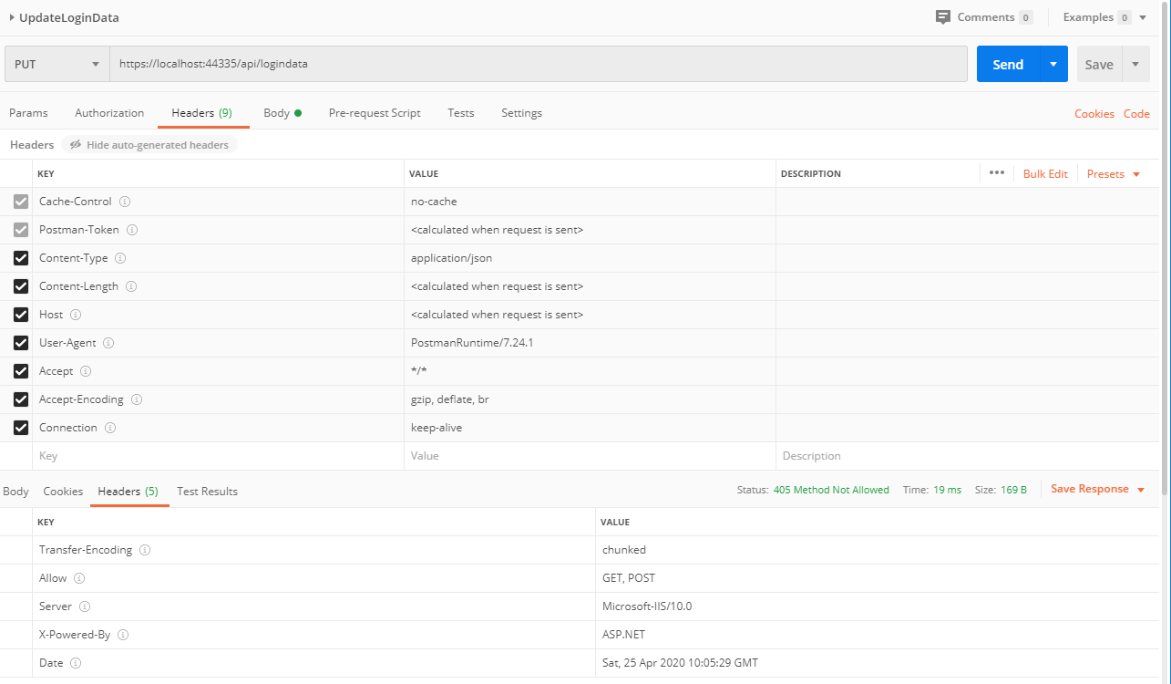Click info icon next to User-Agent
Image resolution: width=1171 pixels, height=684 pixels.
pos(108,343)
